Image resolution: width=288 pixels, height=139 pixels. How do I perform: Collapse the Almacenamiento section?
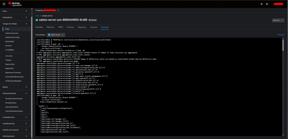click(15, 93)
